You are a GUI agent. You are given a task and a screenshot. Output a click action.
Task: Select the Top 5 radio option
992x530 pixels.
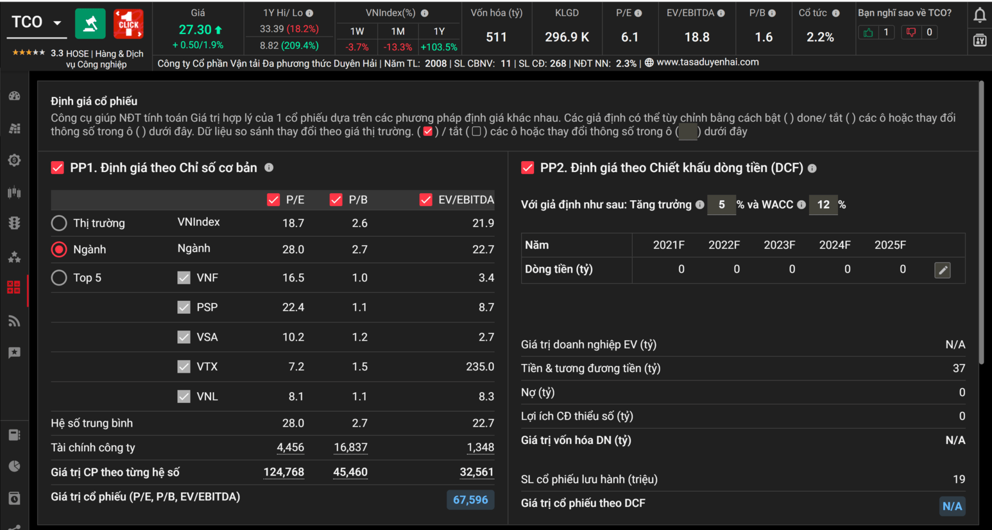(x=59, y=278)
